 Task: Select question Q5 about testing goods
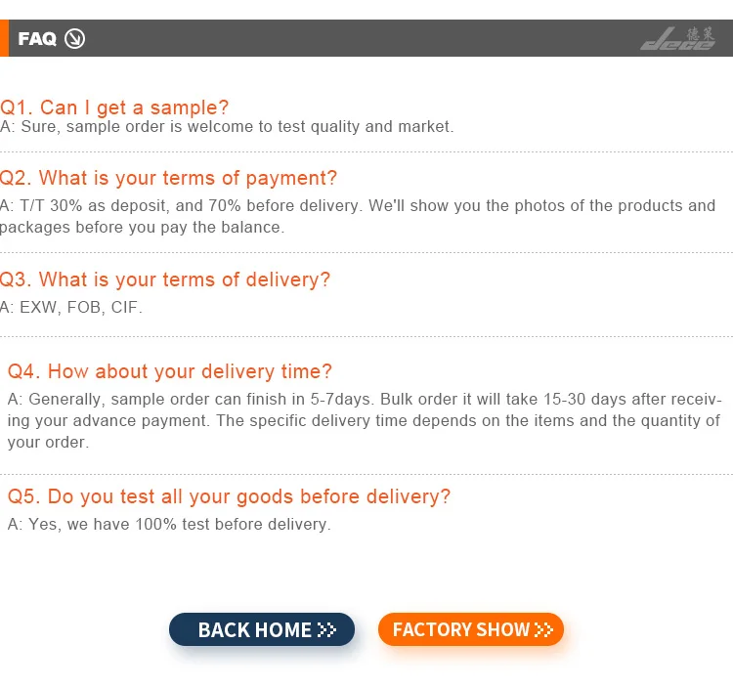click(229, 496)
